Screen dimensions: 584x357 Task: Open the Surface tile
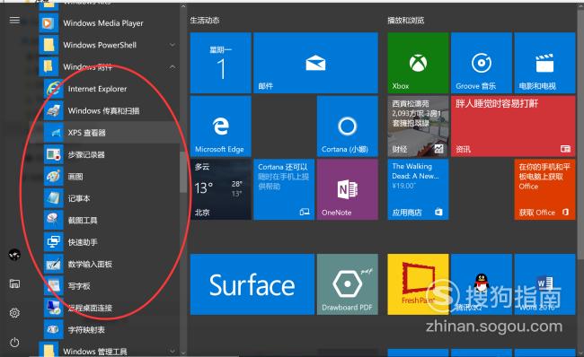click(252, 284)
